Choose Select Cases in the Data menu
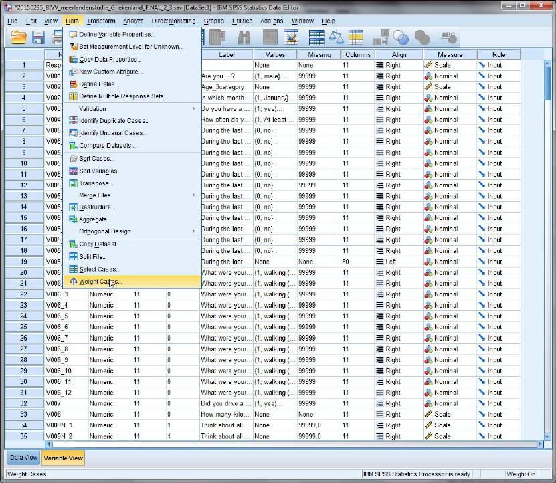Viewport: 556px width, 483px height. point(132,269)
